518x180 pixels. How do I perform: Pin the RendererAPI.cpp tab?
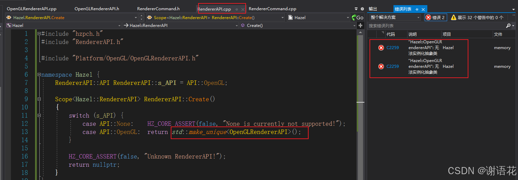(236, 10)
